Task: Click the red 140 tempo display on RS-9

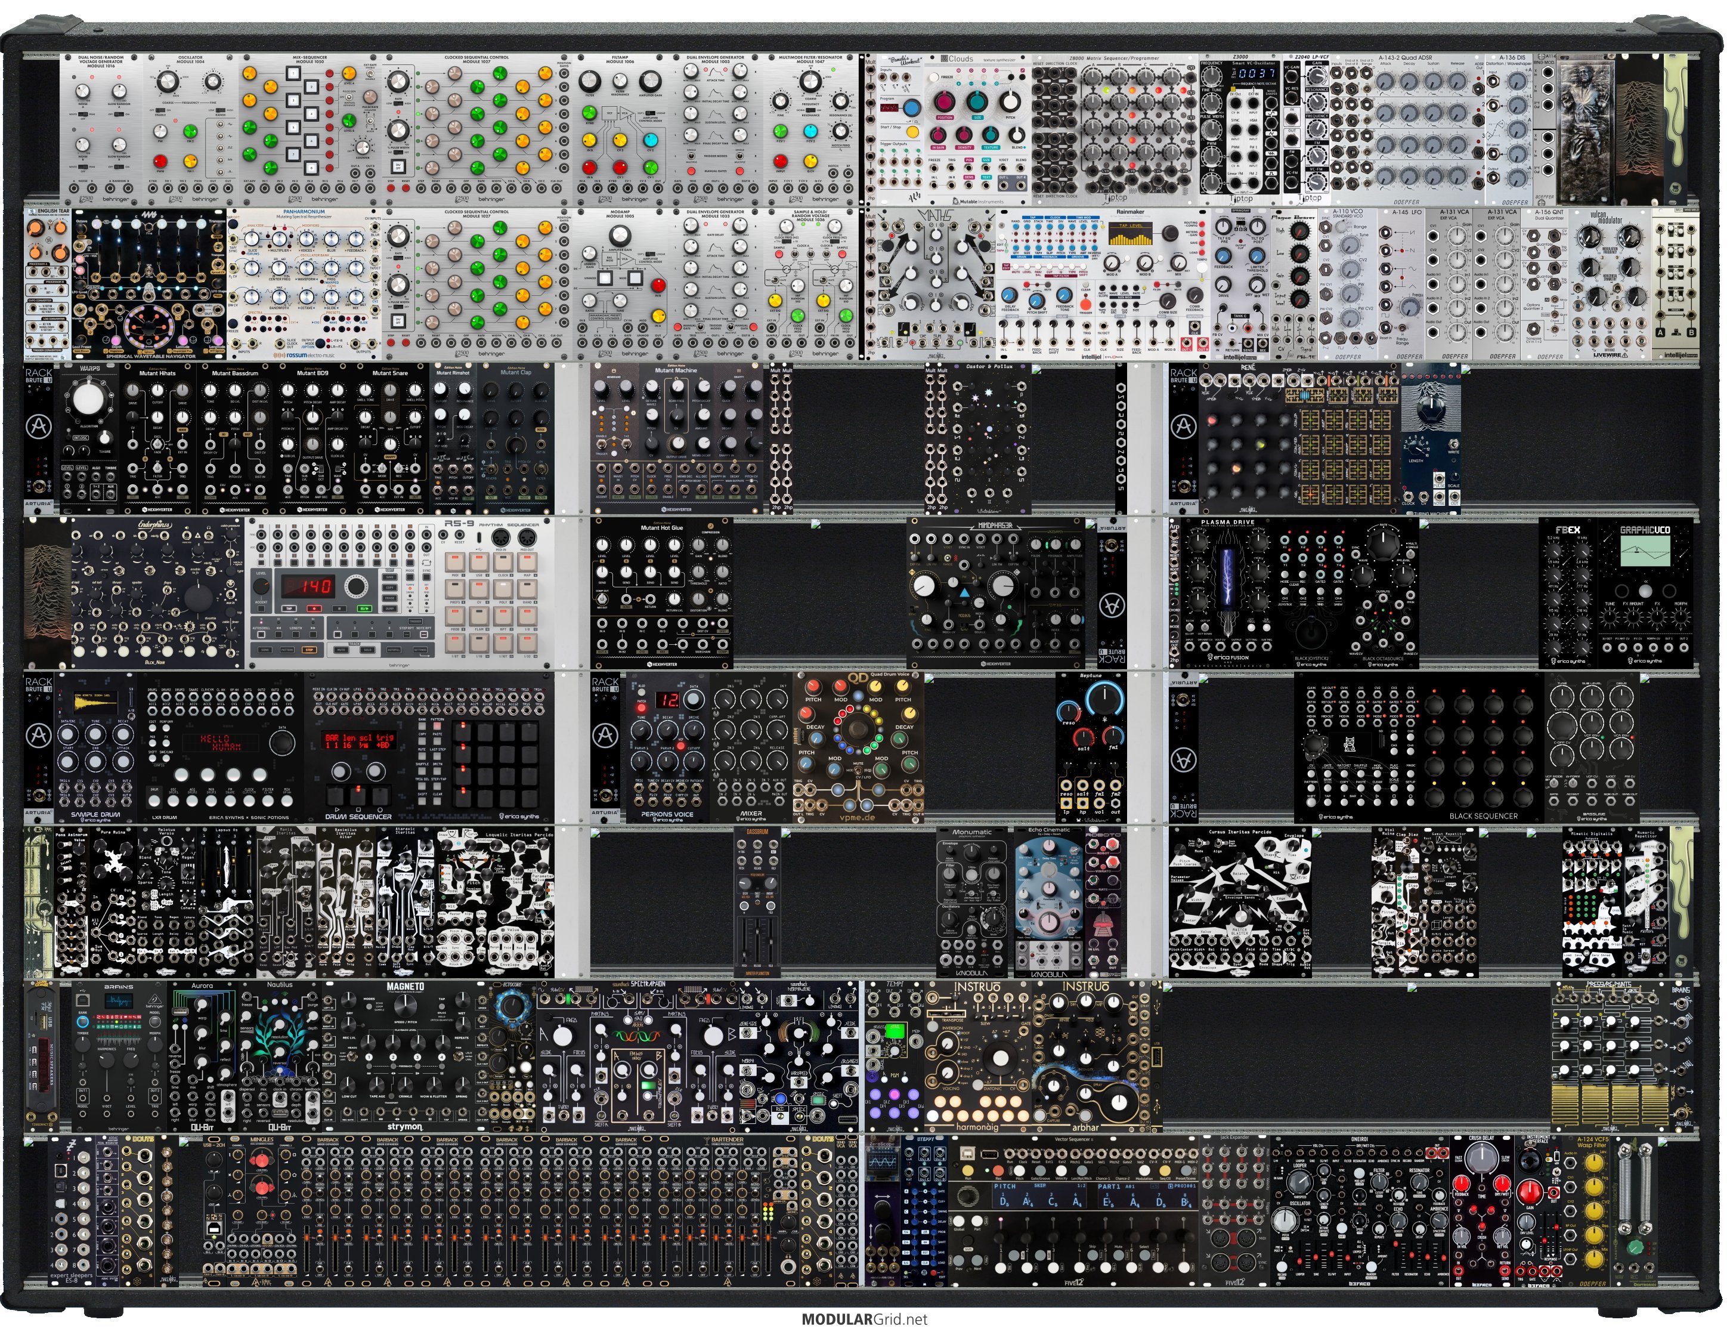Action: (x=308, y=586)
